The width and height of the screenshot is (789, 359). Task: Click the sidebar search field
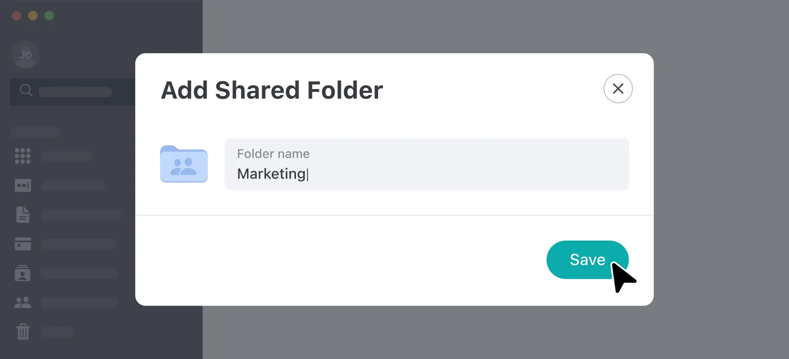pos(76,91)
